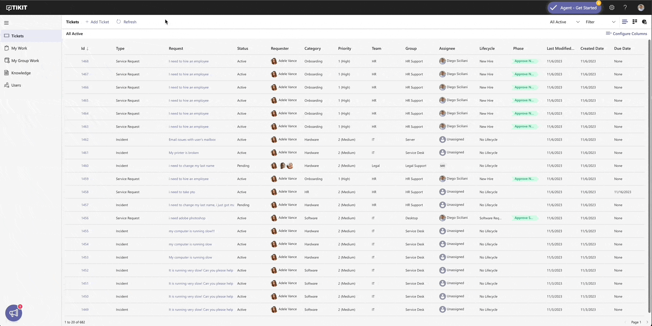Click the Refresh icon in toolbar
This screenshot has width=652, height=326.
(119, 22)
